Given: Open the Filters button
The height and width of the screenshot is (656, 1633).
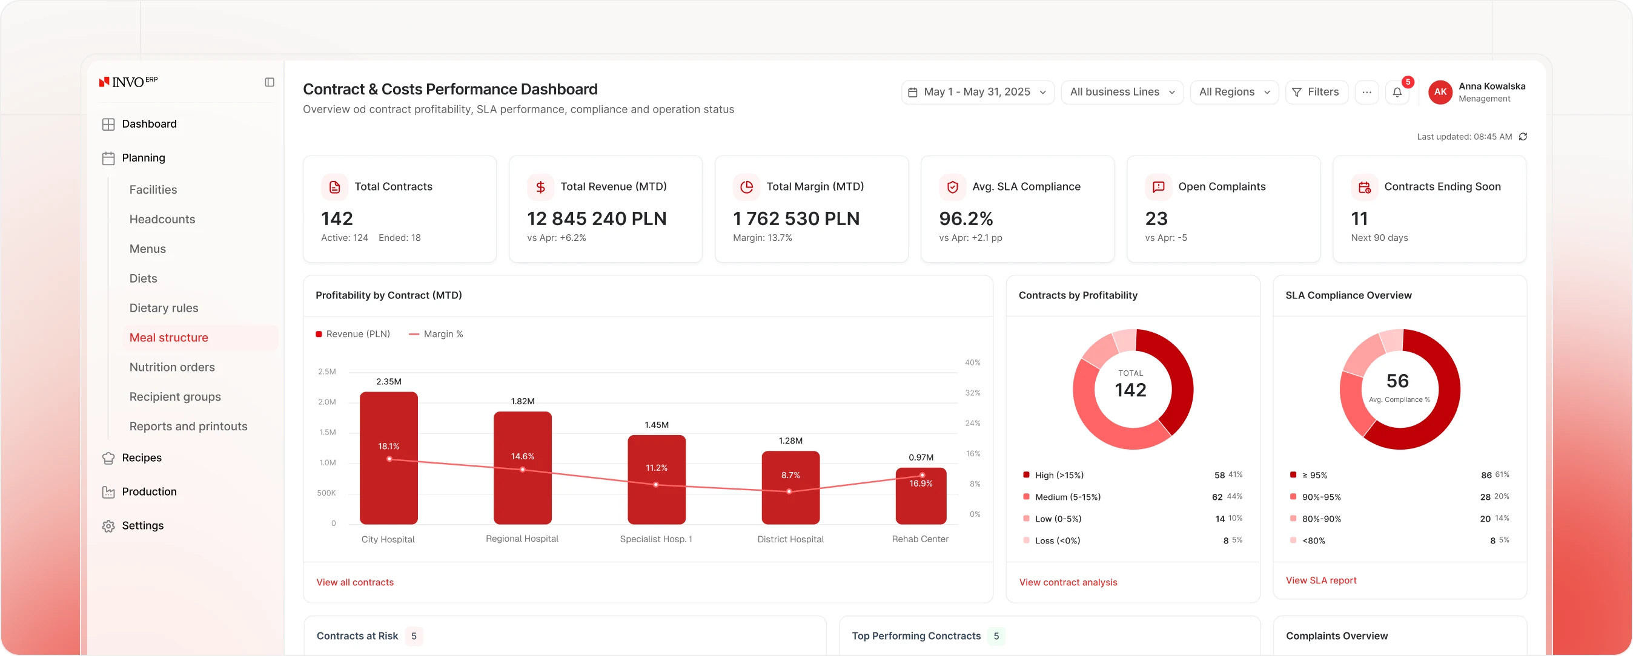Looking at the screenshot, I should [1316, 93].
